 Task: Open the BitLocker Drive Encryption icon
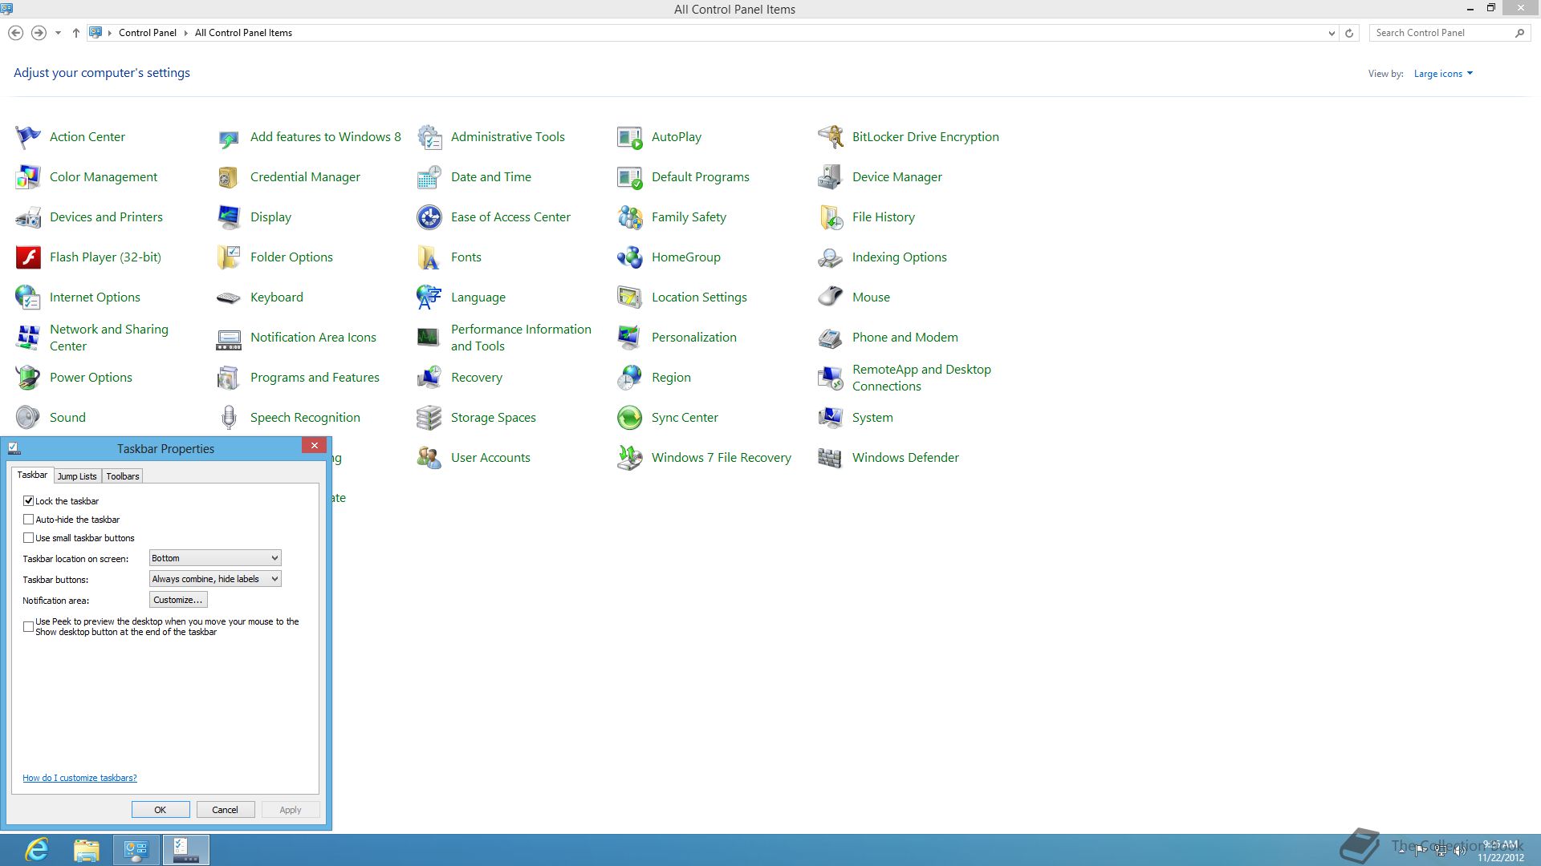click(x=830, y=137)
